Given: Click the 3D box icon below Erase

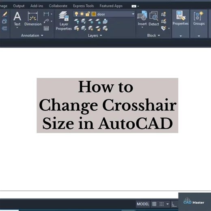Looking at the screenshot, I should (x=4, y=21).
